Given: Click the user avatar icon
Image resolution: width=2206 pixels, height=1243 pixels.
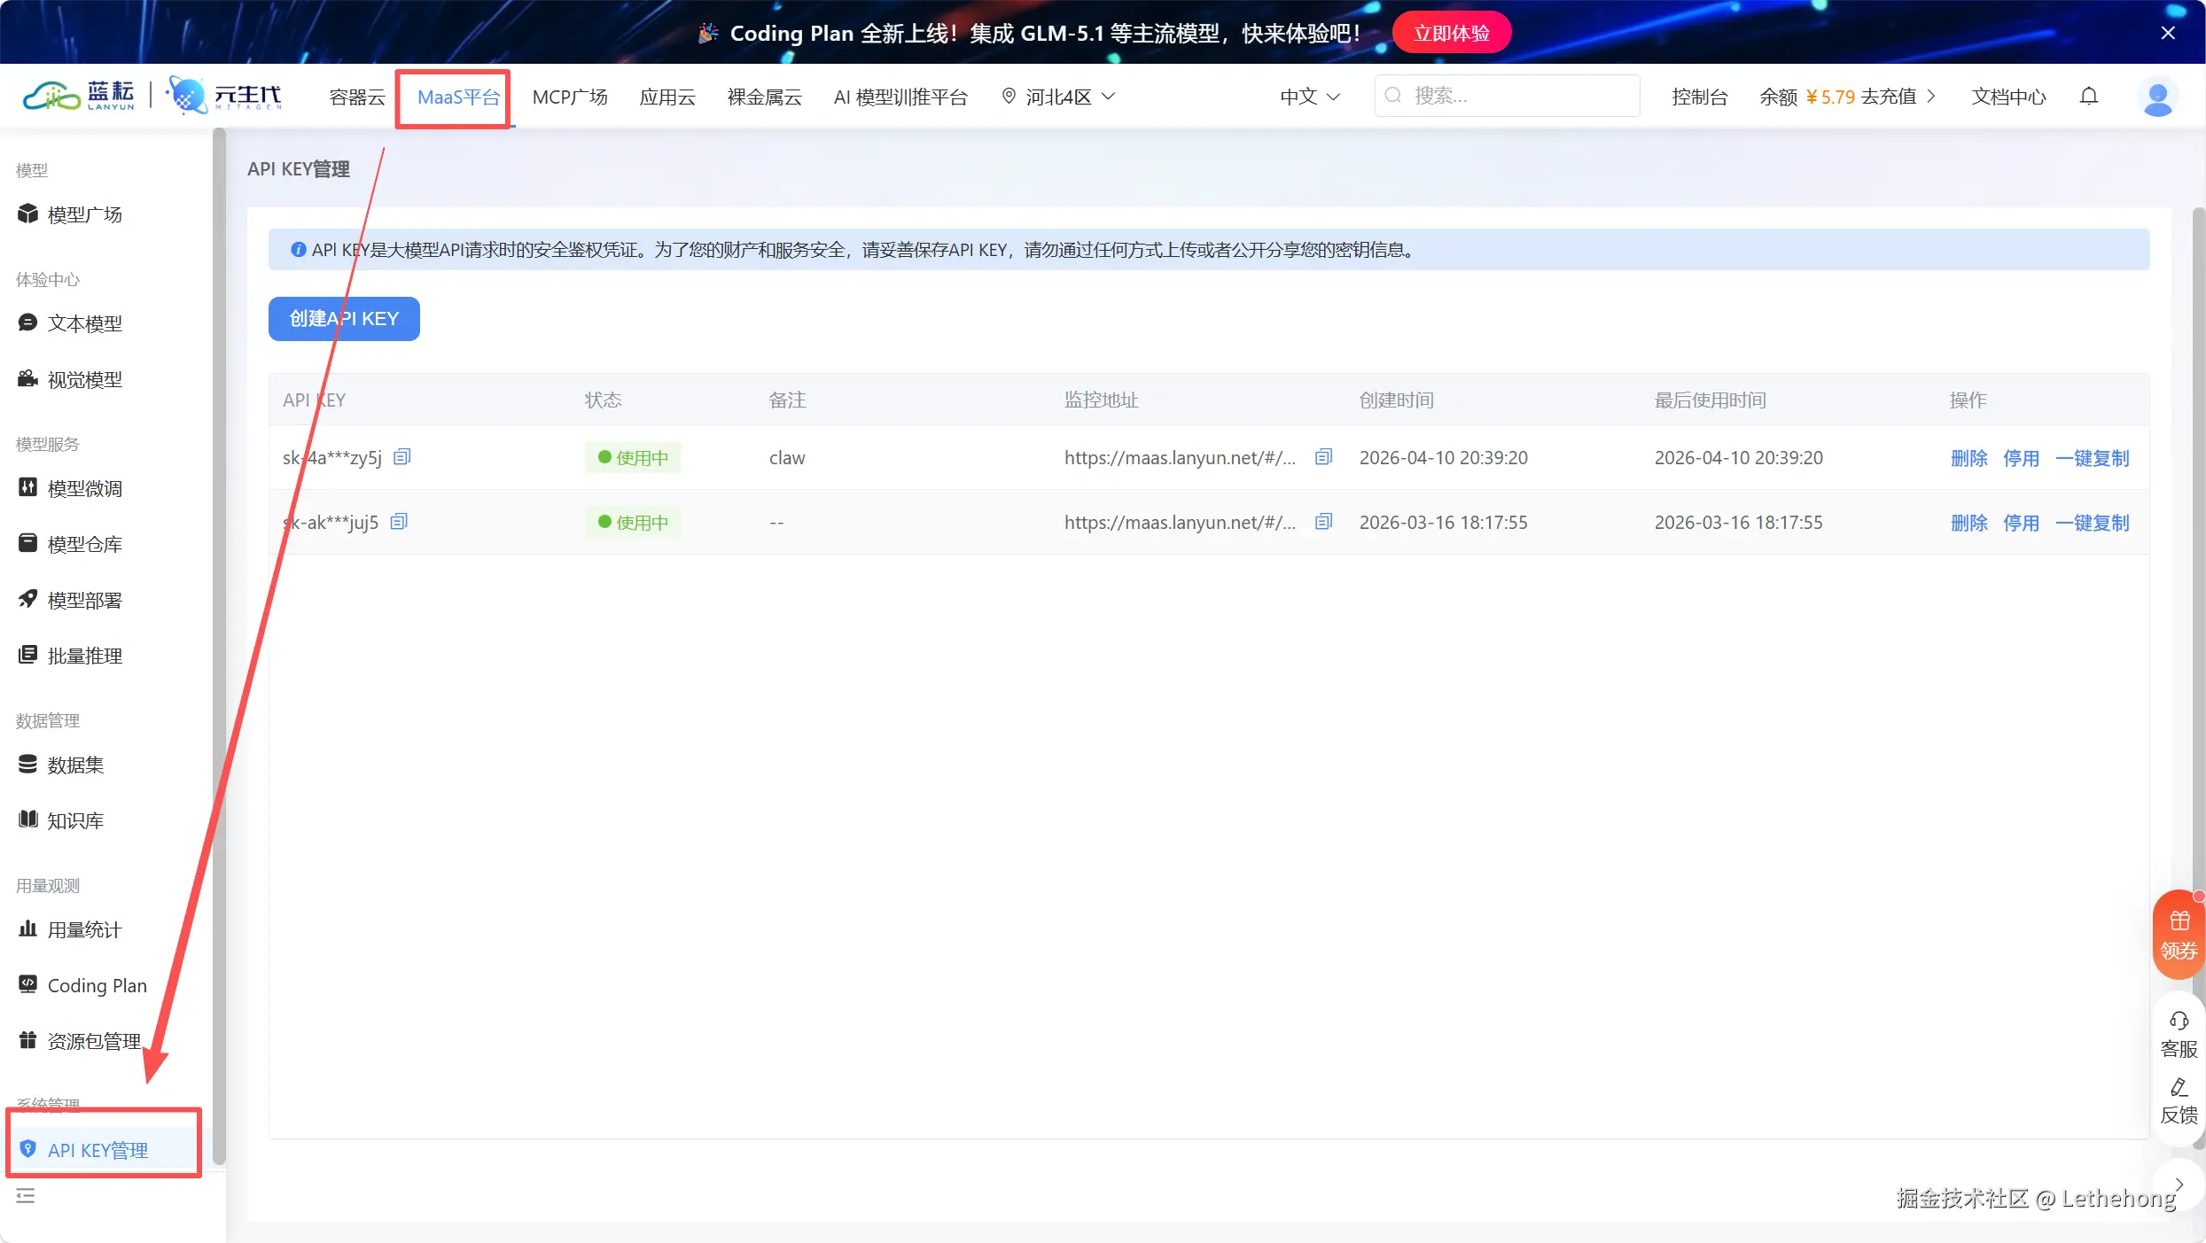Looking at the screenshot, I should pyautogui.click(x=2157, y=97).
